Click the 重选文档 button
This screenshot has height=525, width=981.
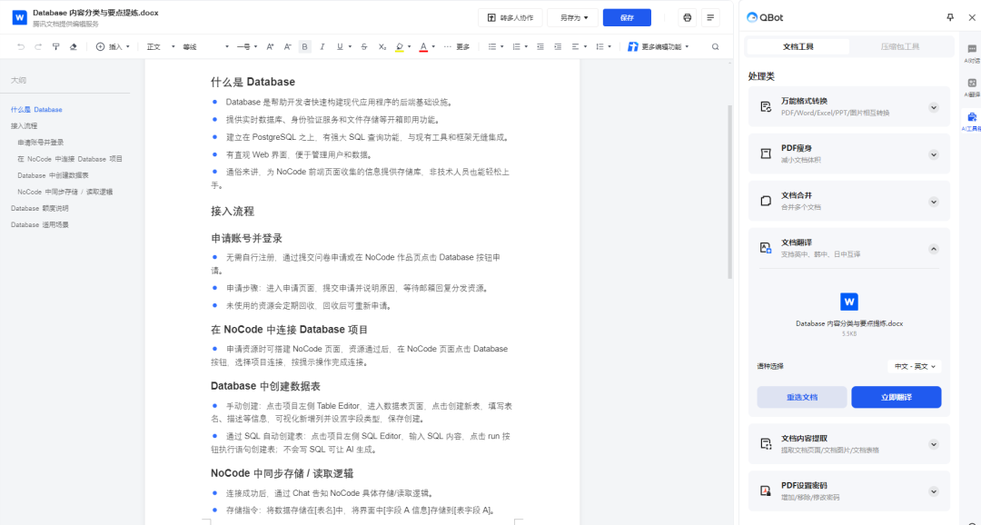click(x=801, y=397)
